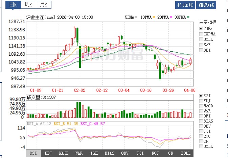Enable the SAR indicator checkbox
This screenshot has width=228, height=158.
201,45
